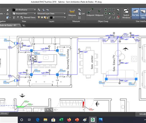Open the 2D Wireframe visual style dropdown
This screenshot has width=146, height=123.
pyautogui.click(x=24, y=10)
